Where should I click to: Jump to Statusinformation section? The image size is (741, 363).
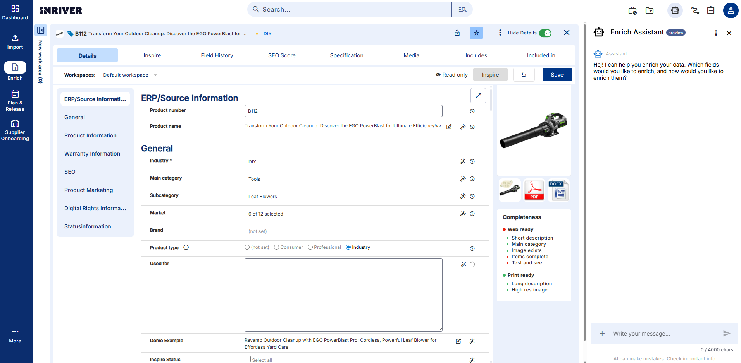(x=88, y=226)
